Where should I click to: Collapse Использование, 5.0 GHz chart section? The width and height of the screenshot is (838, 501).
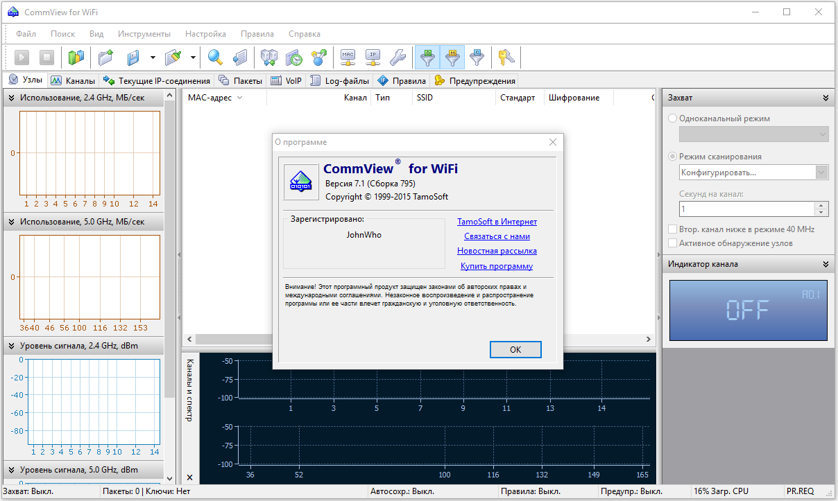12,222
